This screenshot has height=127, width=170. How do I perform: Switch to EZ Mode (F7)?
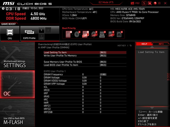106,2
